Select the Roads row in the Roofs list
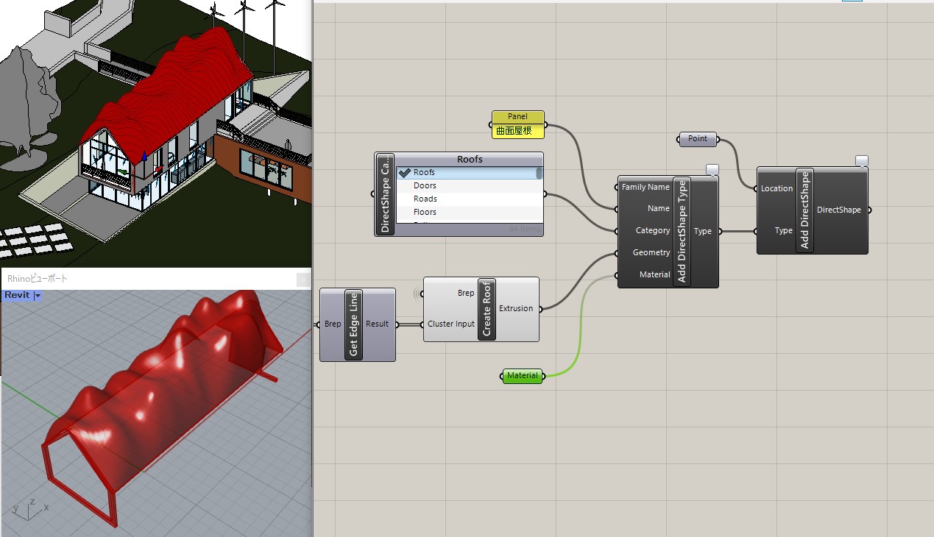 pos(425,199)
